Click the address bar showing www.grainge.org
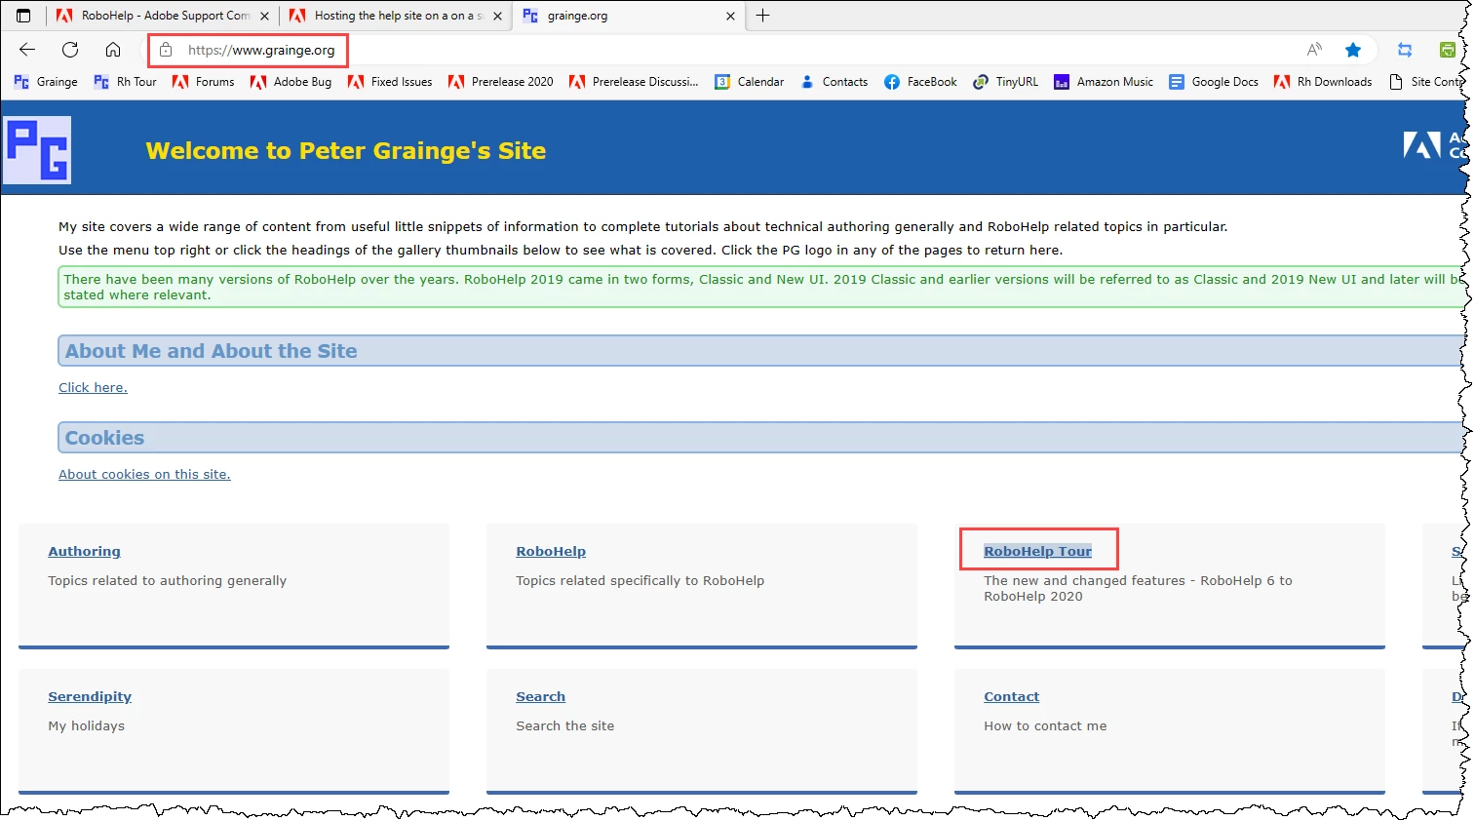The image size is (1475, 821). tap(261, 50)
